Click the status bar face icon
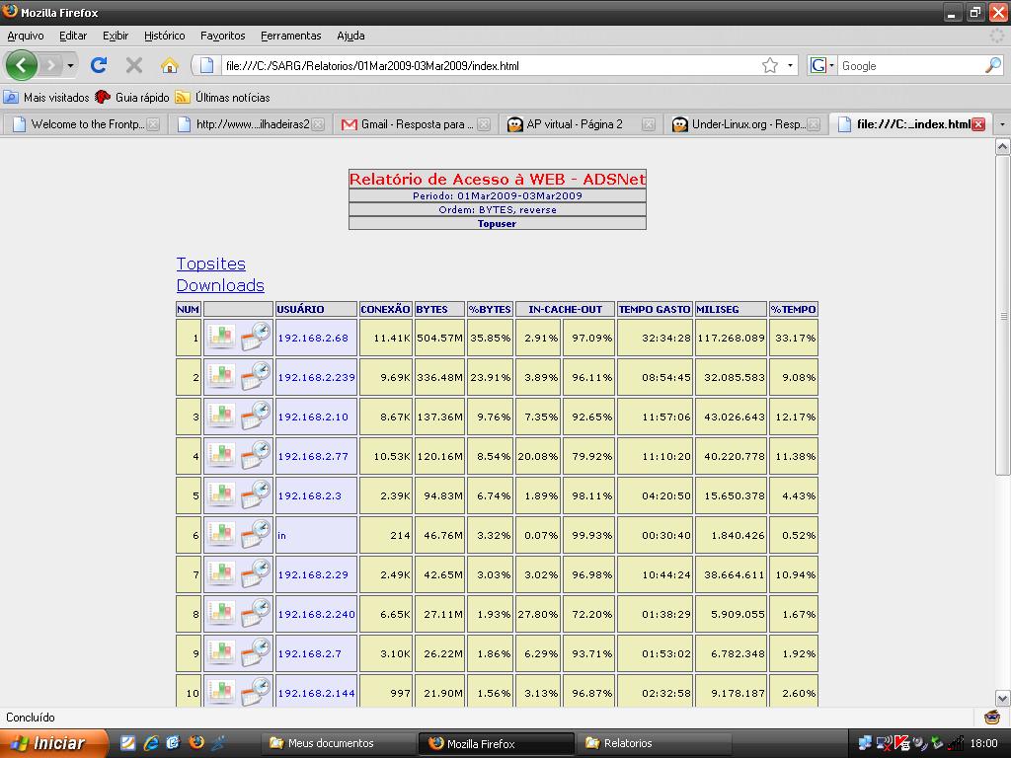1011x758 pixels. [991, 717]
